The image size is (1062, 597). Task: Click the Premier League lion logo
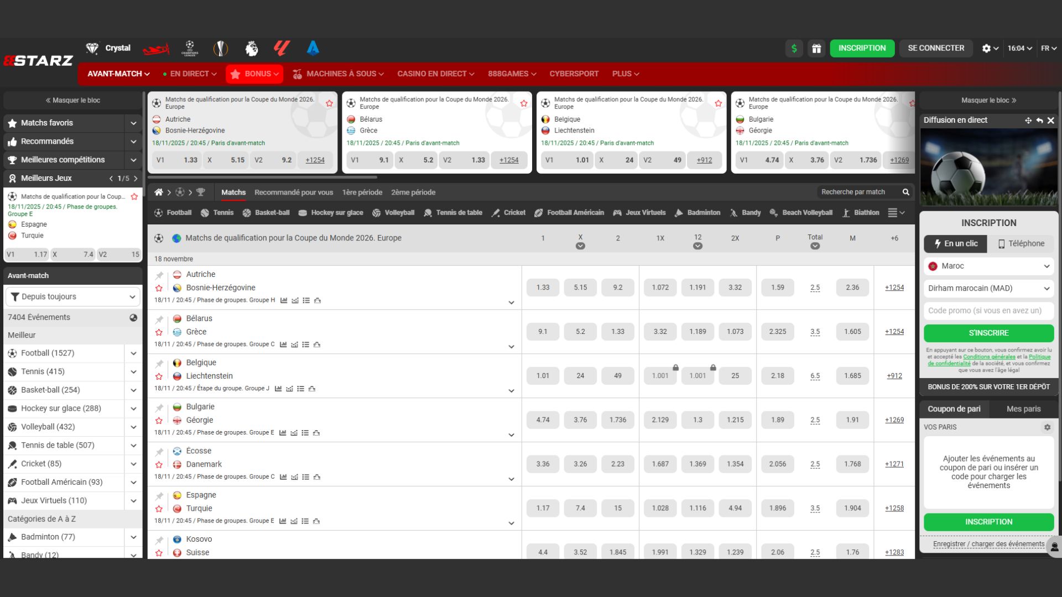[251, 48]
